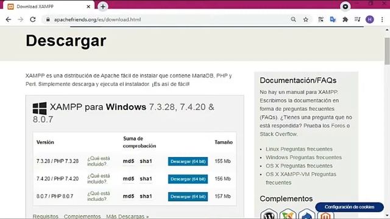Screen dimensions: 390x219
Task: Select the Download XAMPP tab
Action: tap(49, 7)
